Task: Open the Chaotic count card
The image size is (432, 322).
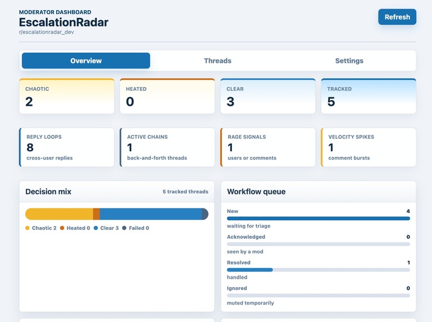Action: (x=67, y=96)
